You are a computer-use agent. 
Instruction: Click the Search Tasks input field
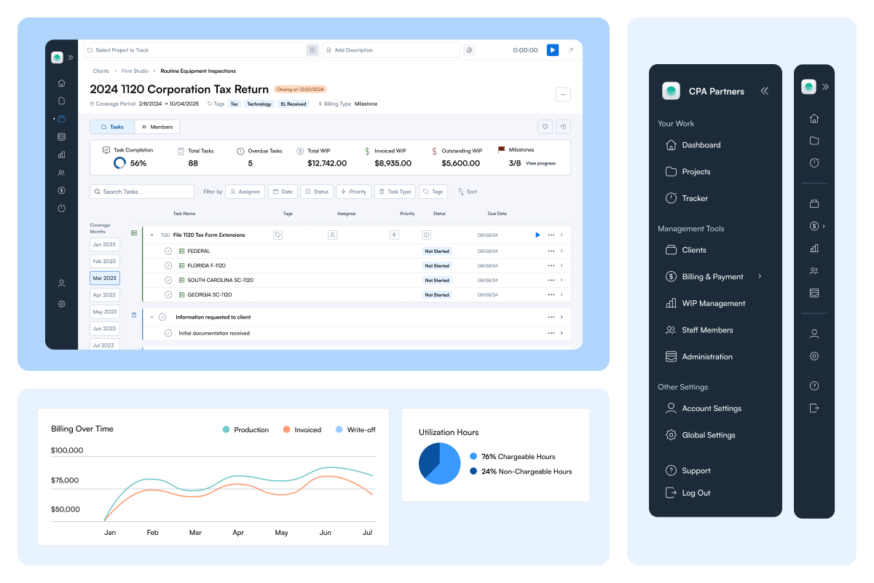(141, 191)
